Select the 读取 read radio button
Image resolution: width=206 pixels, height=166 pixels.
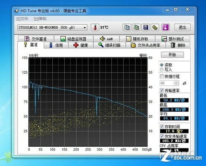(x=162, y=65)
